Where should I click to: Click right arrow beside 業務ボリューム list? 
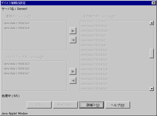(73, 31)
